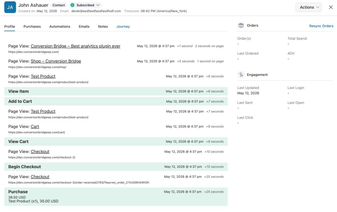Open the Actions dropdown menu
The width and height of the screenshot is (337, 212).
pyautogui.click(x=308, y=7)
